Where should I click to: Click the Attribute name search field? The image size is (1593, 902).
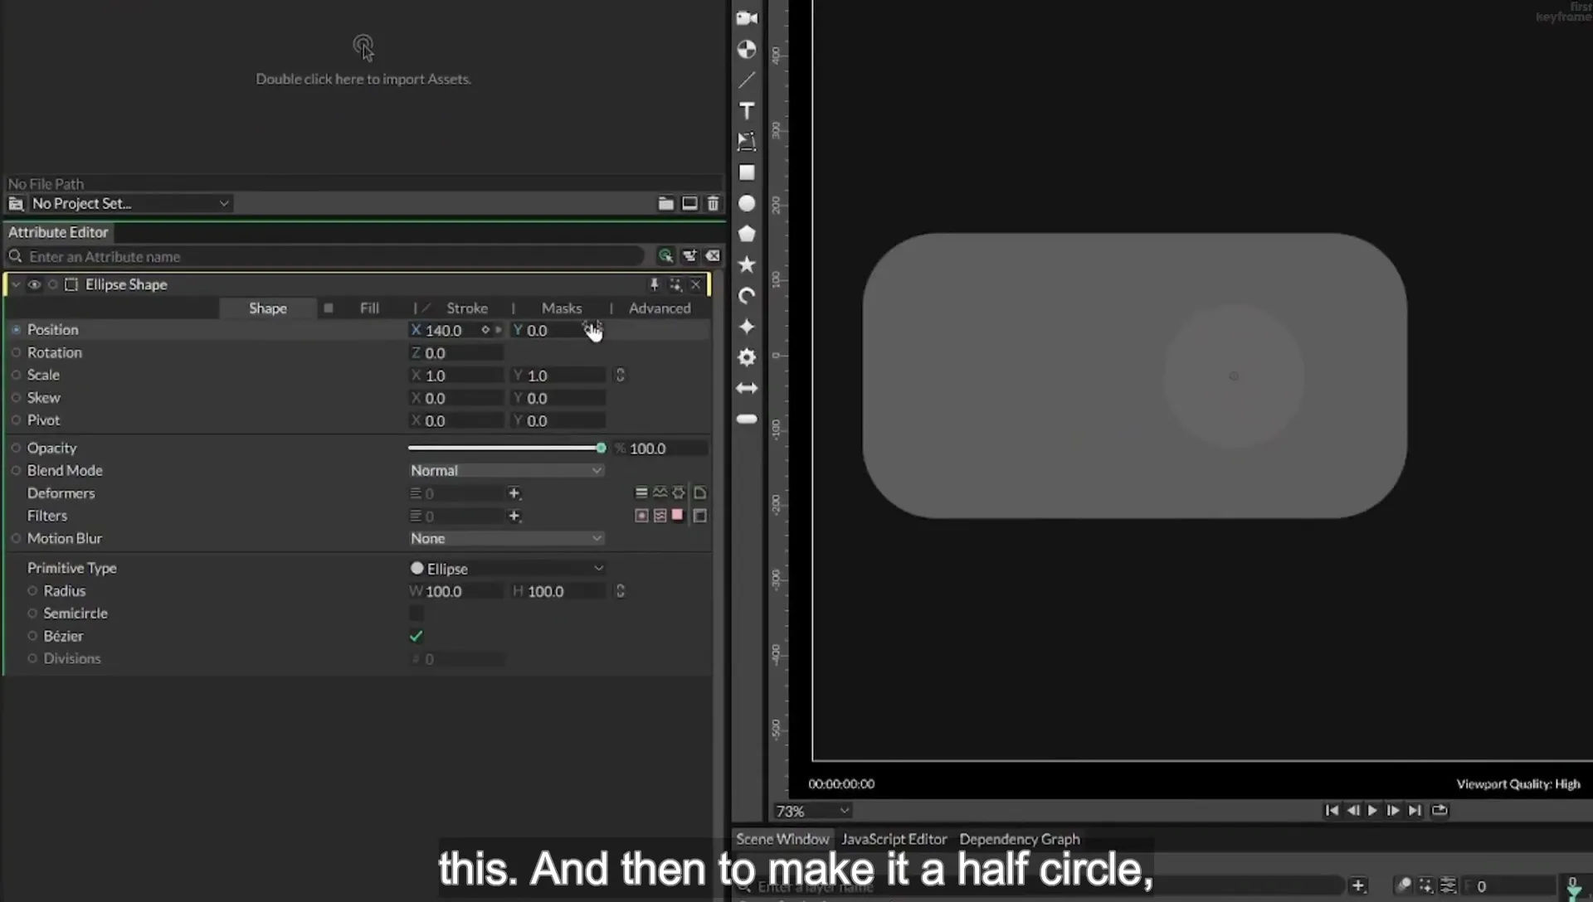coord(332,256)
